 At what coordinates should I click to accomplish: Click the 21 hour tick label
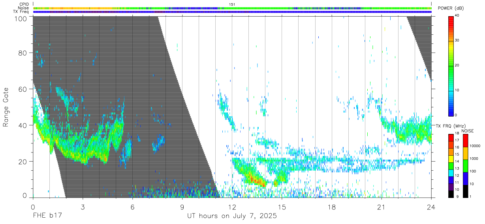point(382,207)
